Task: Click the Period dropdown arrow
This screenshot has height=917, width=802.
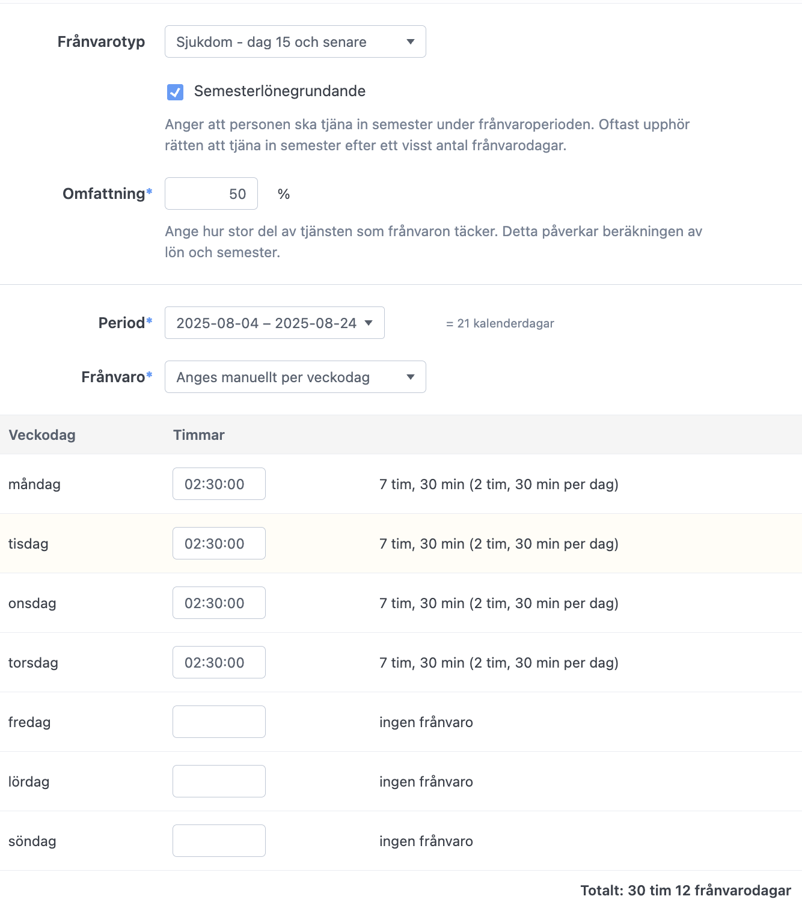Action: (369, 323)
